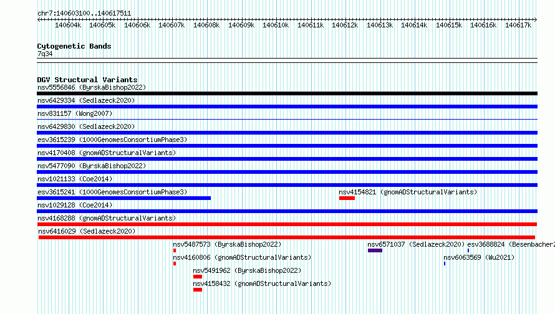Image resolution: width=555 pixels, height=314 pixels.
Task: Click the chr7:140603100..140617511 region label
Action: (x=84, y=13)
